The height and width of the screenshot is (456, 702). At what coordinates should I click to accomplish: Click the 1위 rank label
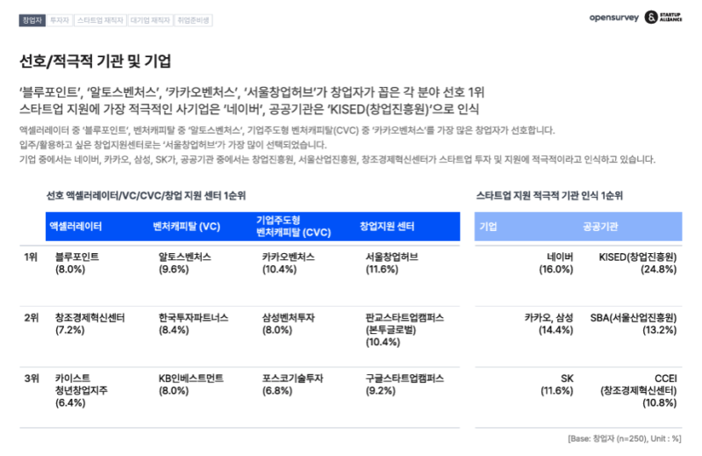click(x=31, y=257)
